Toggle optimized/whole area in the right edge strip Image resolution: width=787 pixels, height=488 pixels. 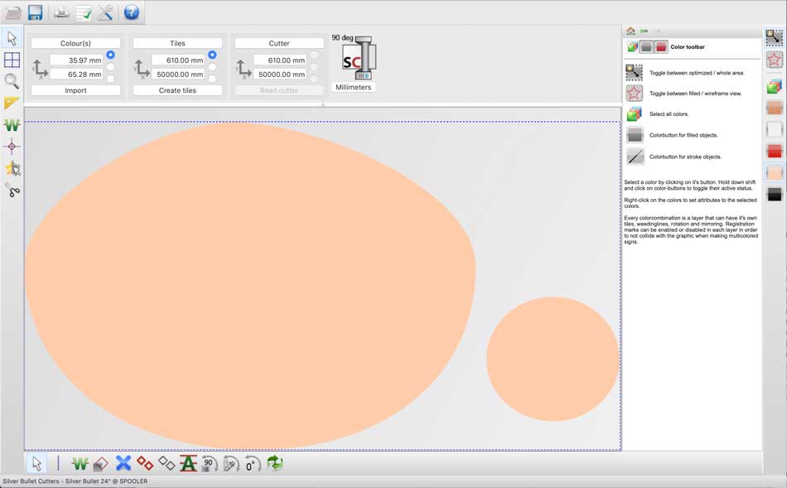point(774,37)
